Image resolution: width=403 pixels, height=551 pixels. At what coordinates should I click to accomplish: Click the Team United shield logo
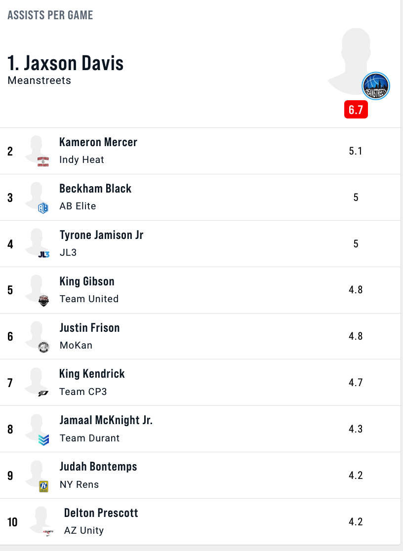tap(43, 301)
